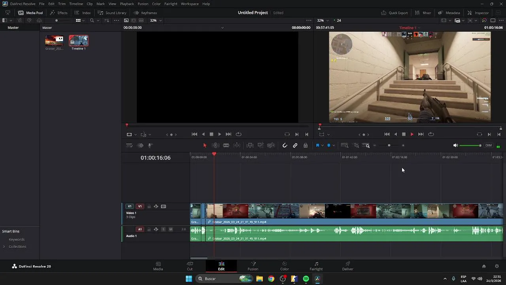Choose the Blade Edit Mode tool

(x=226, y=146)
